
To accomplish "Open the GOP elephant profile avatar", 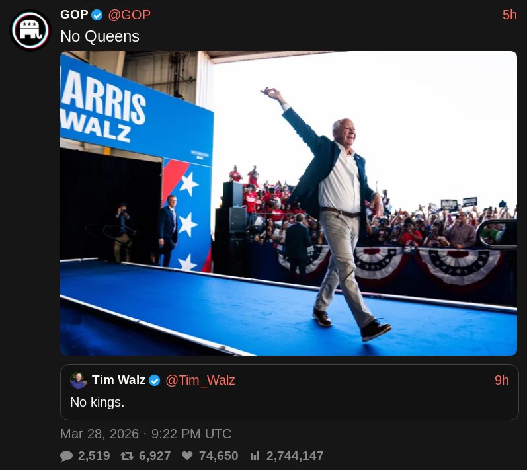I will click(x=30, y=30).
